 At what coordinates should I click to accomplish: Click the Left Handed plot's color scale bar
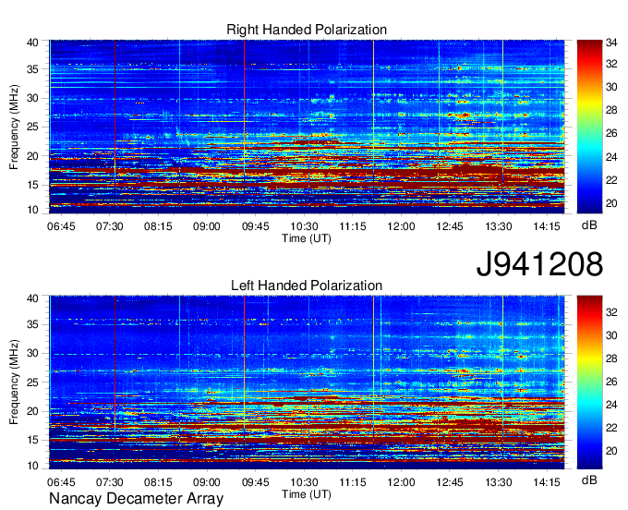coord(589,382)
